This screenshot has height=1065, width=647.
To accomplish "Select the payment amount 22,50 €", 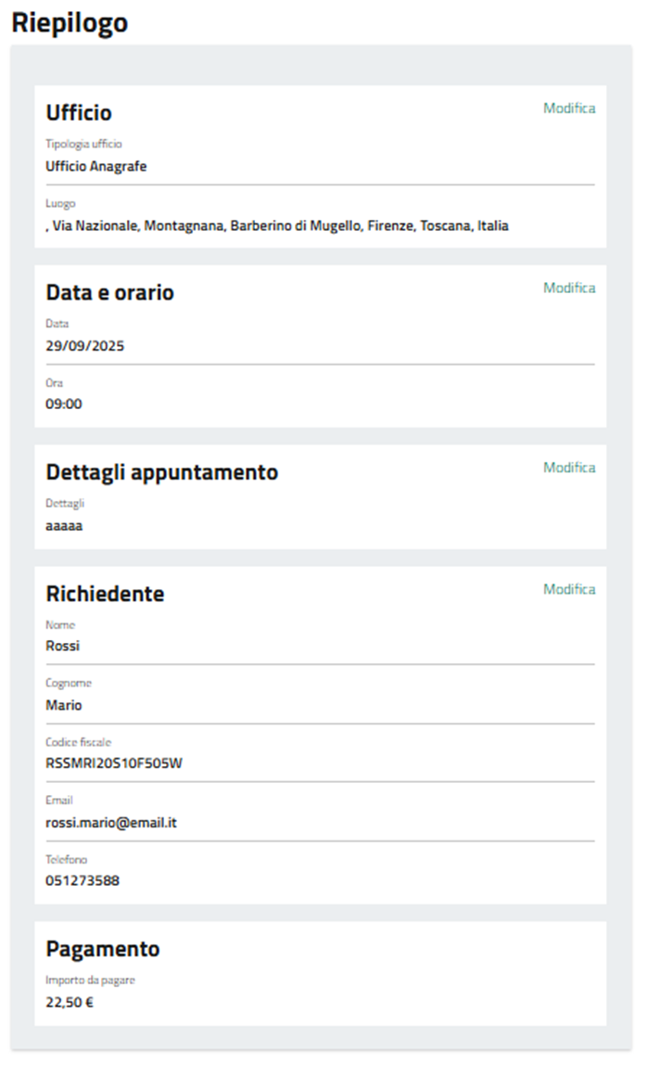I will click(x=70, y=1002).
